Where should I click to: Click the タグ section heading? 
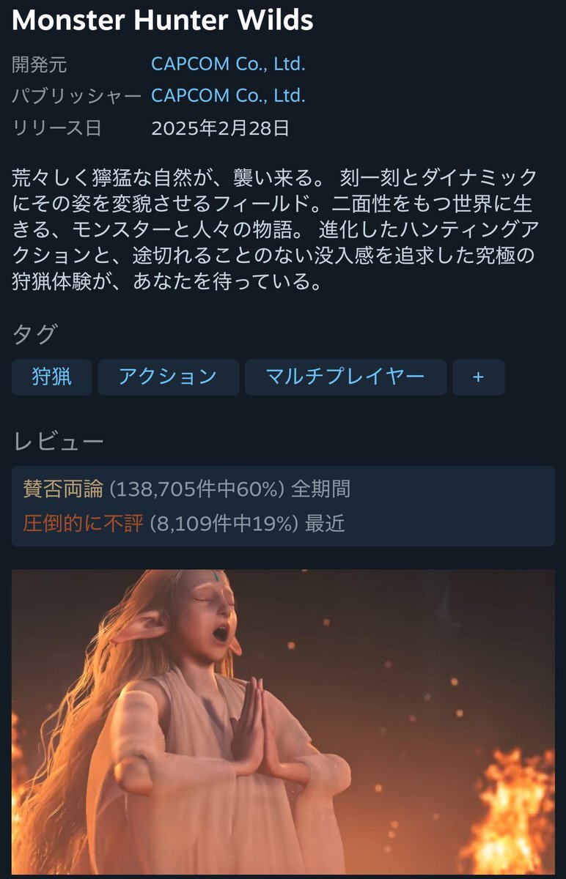click(x=34, y=335)
